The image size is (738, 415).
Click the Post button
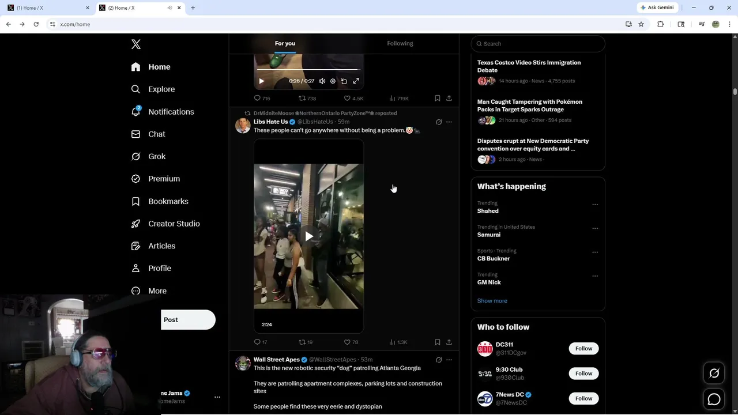[x=188, y=320]
